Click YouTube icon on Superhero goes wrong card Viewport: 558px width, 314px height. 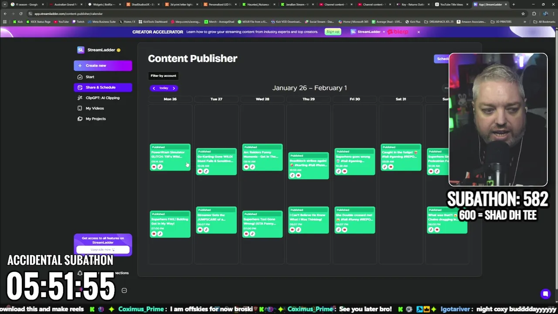click(x=345, y=171)
